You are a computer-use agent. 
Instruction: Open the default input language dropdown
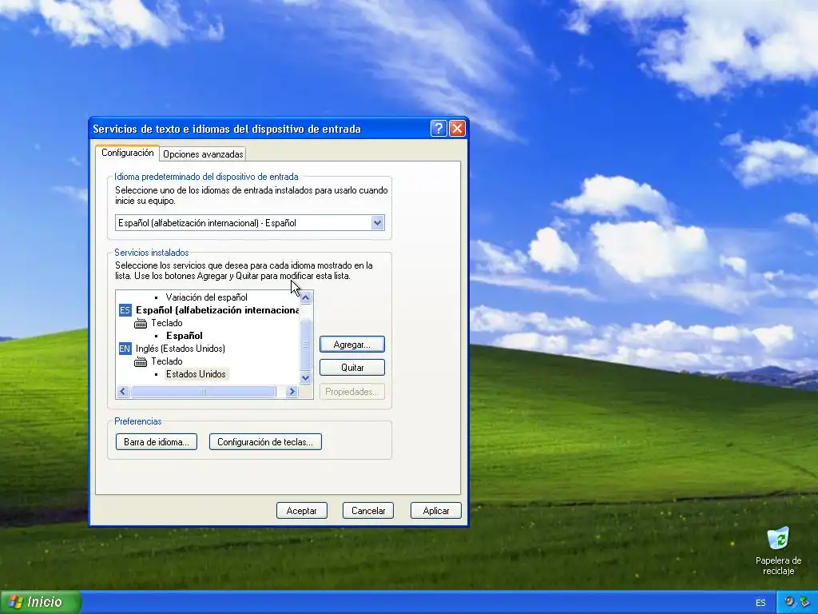click(377, 223)
